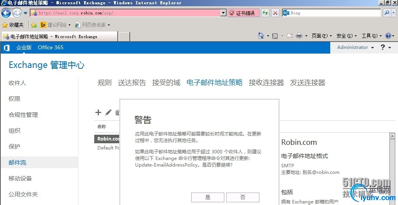Viewport: 398px width, 205px height.
Task: Open 收件人 in the left navigation
Action: [x=17, y=83]
